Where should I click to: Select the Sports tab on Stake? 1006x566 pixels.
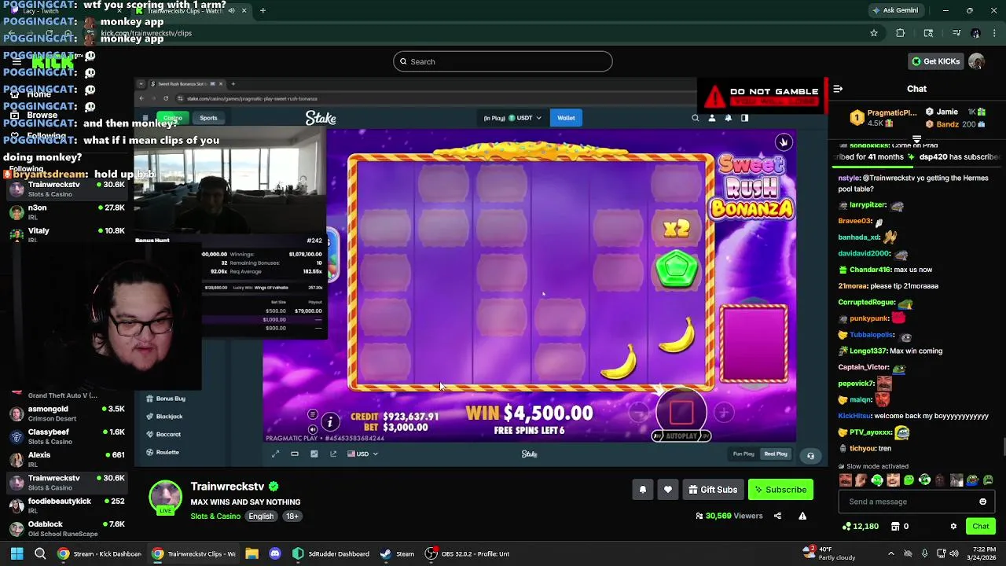pyautogui.click(x=208, y=118)
